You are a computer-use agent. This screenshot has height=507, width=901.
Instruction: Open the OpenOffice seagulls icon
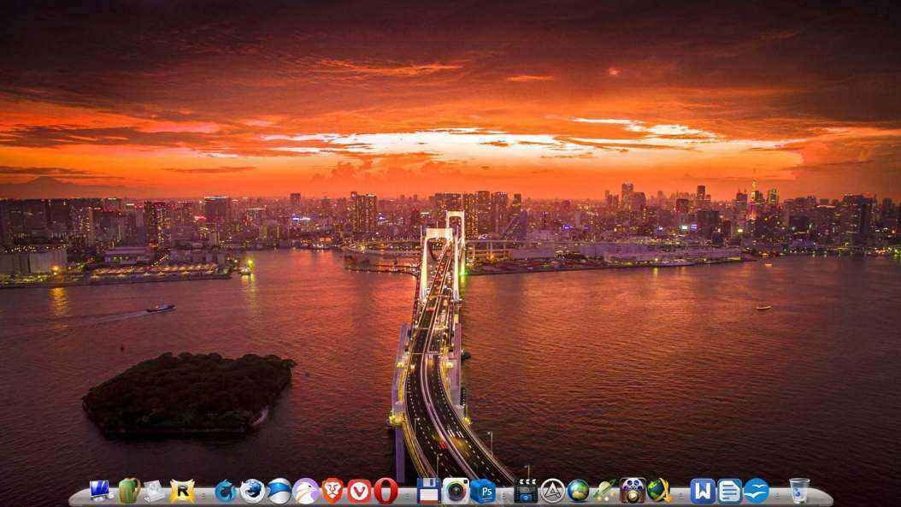pos(756,491)
